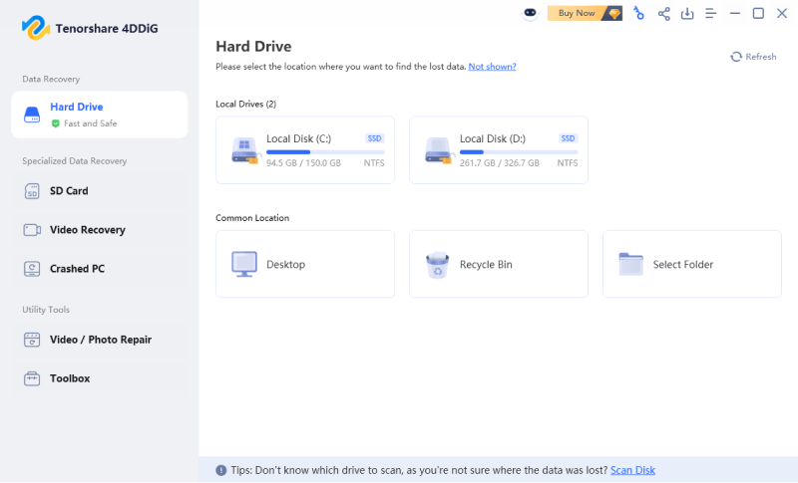Click NTFS label on Local Disk (D:)
Viewport: 798px width, 483px height.
[x=568, y=163]
